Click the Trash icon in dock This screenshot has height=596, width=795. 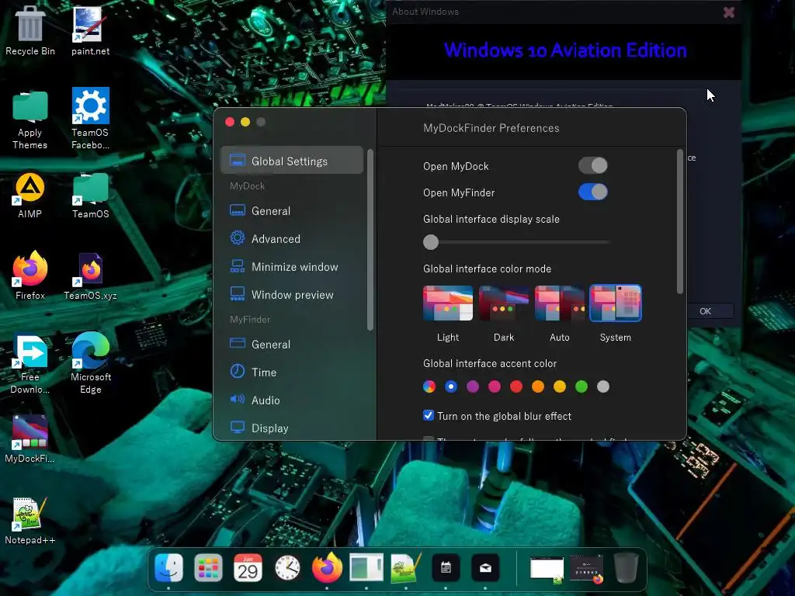pyautogui.click(x=626, y=567)
